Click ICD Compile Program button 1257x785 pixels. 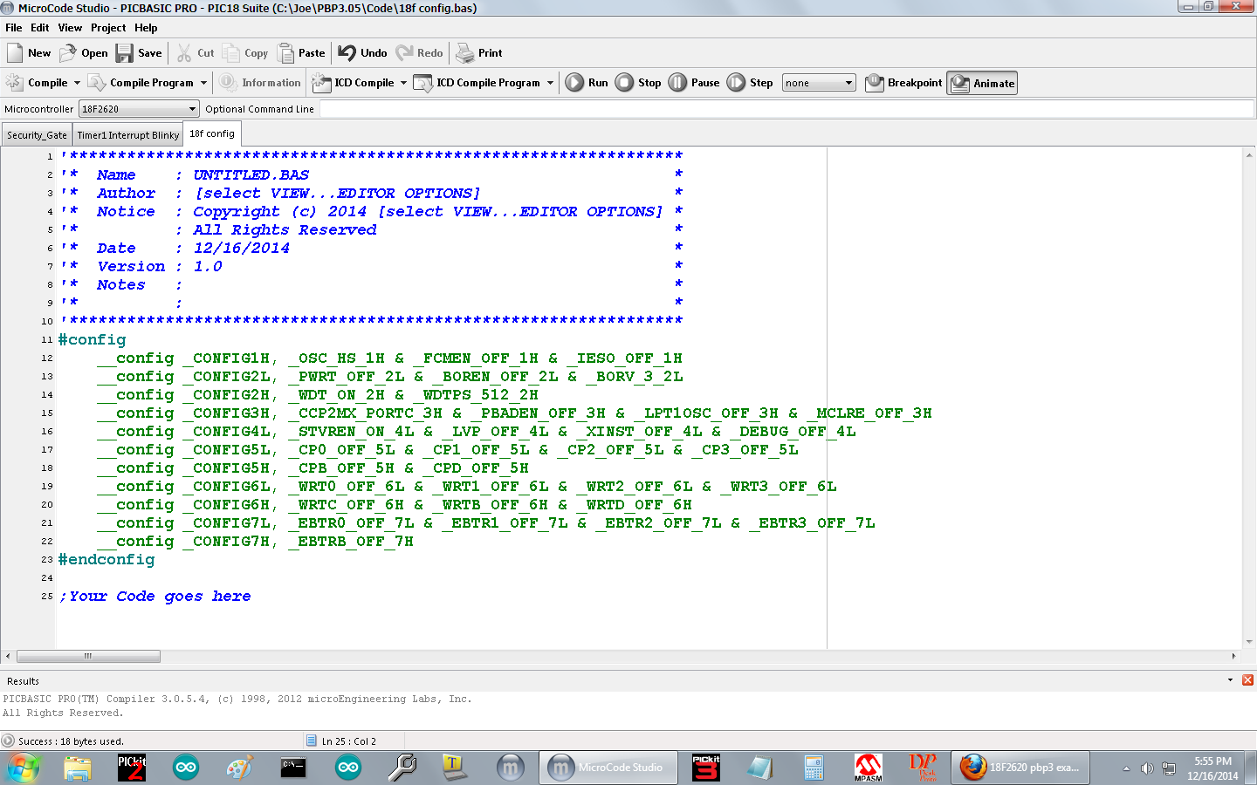click(x=477, y=83)
